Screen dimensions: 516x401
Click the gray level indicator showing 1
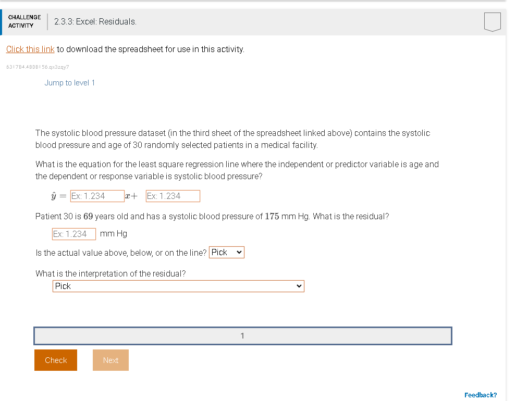(x=242, y=336)
